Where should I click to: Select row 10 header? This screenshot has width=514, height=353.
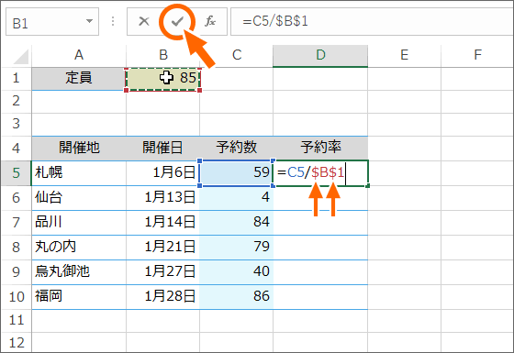17,297
